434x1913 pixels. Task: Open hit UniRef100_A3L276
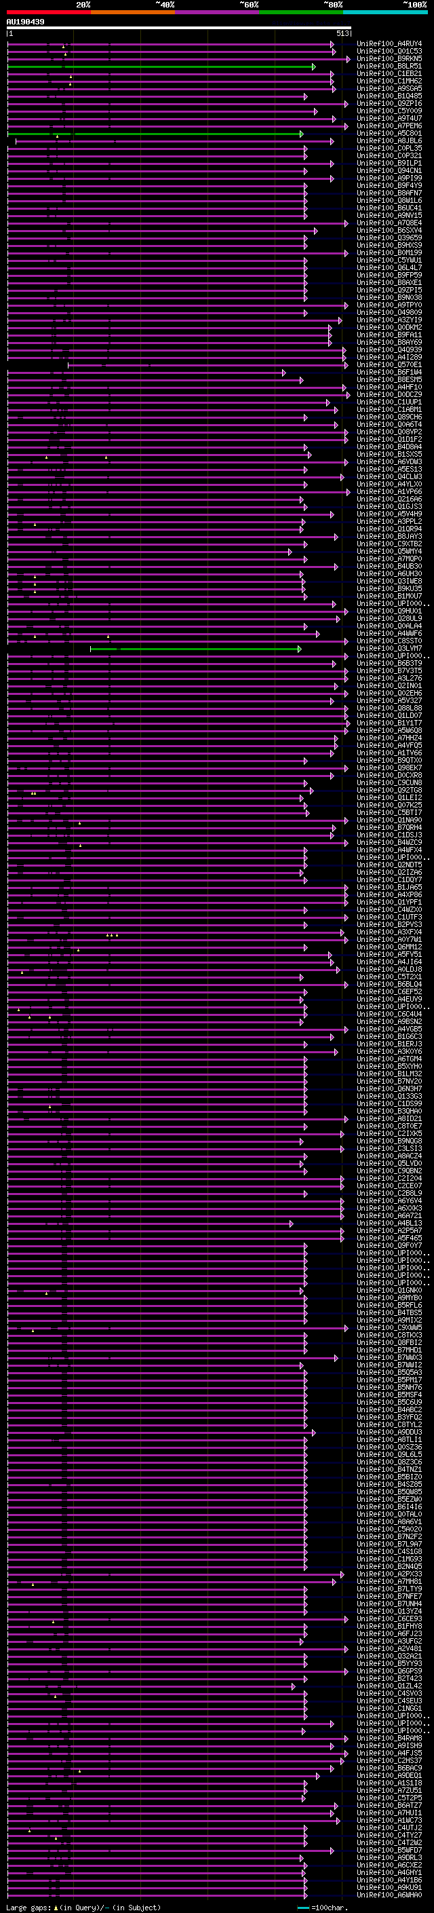pyautogui.click(x=389, y=679)
